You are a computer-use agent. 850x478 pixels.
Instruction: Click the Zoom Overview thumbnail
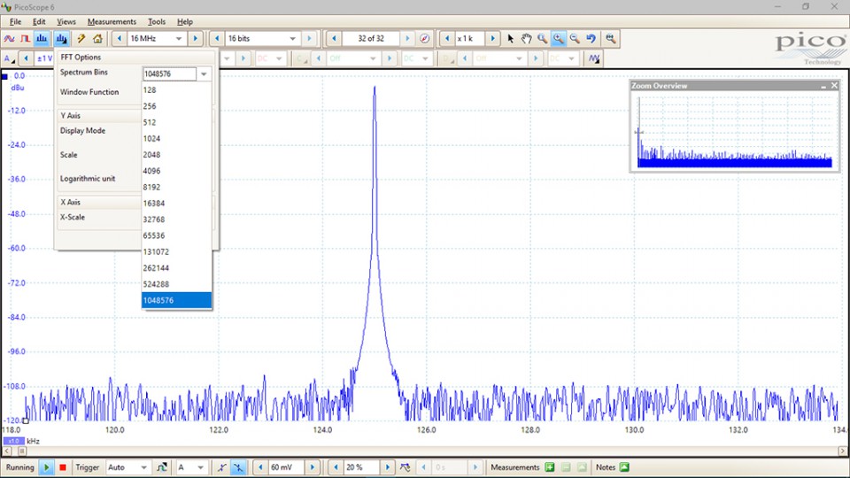tap(735, 131)
